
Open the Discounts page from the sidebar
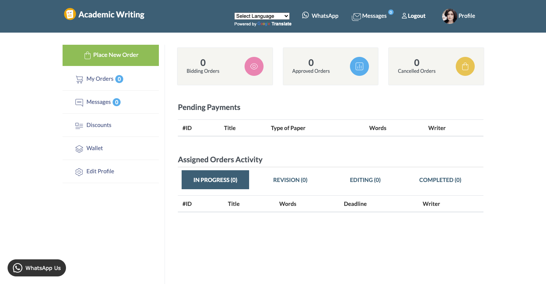tap(99, 125)
